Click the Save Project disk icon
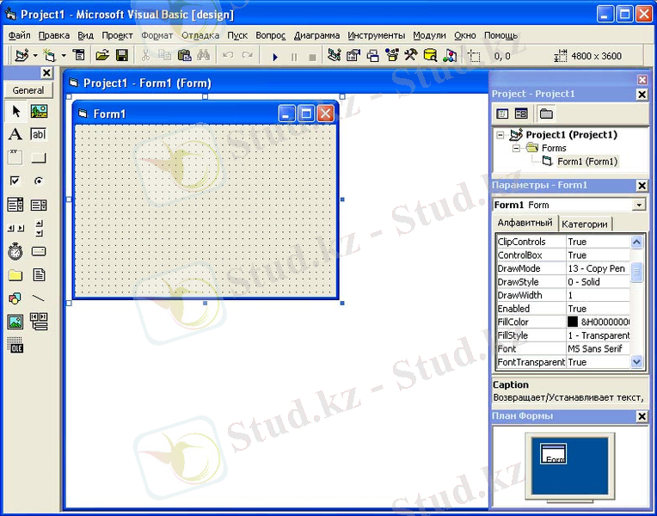657x516 pixels. pyautogui.click(x=122, y=55)
